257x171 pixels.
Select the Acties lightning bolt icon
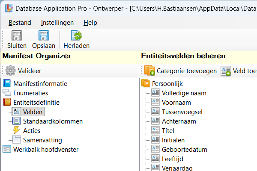17,130
